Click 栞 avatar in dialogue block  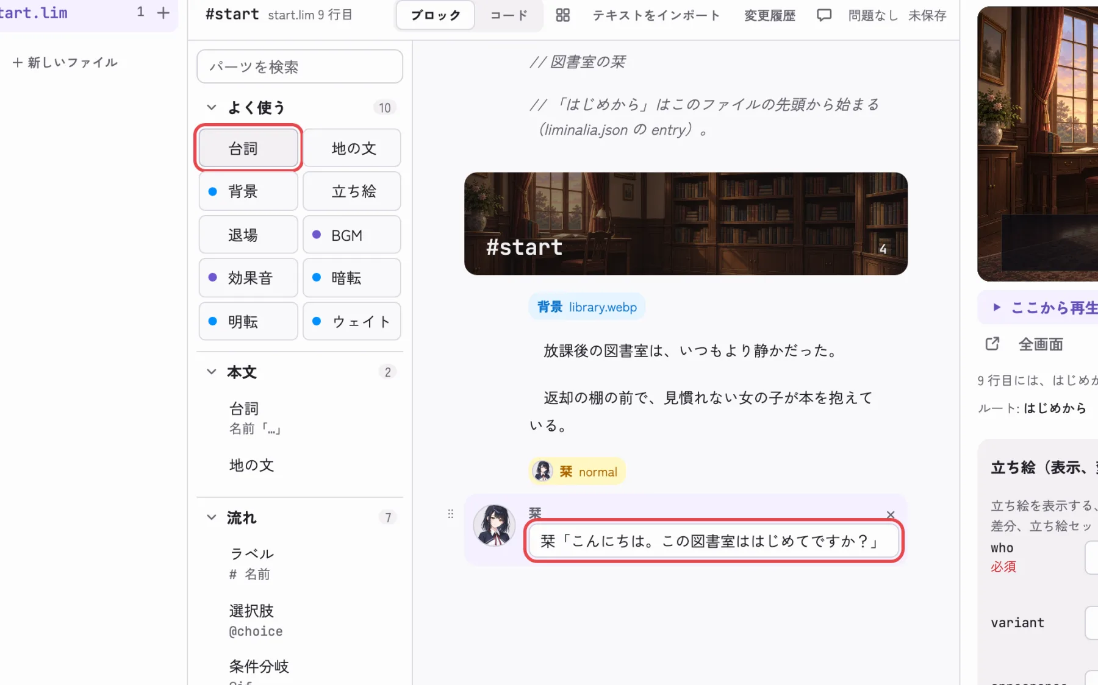pos(494,525)
